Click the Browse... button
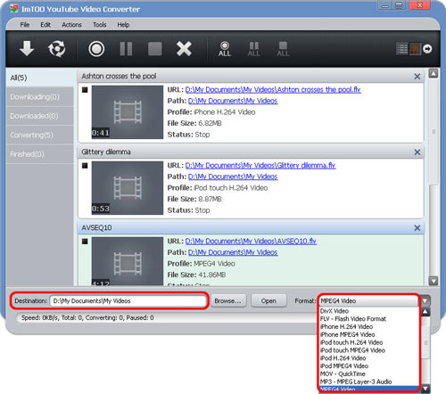This screenshot has height=394, width=446. [x=228, y=301]
